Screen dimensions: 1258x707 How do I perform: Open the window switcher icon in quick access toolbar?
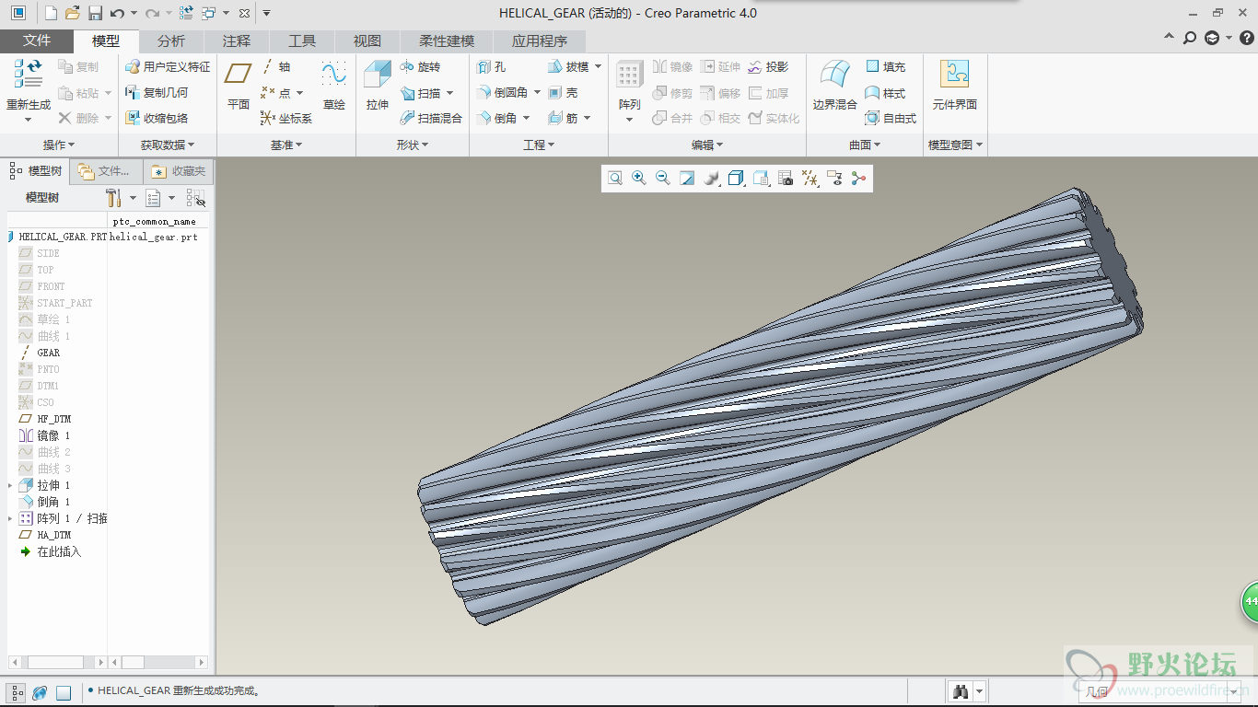pyautogui.click(x=209, y=13)
